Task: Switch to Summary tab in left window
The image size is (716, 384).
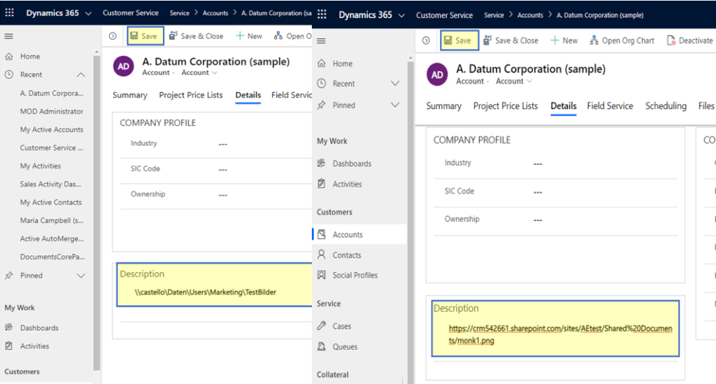Action: (129, 95)
